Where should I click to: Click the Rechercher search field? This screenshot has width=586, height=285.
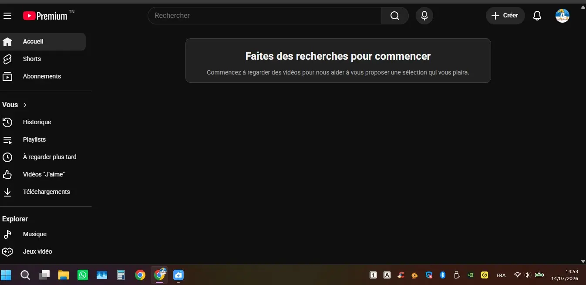click(264, 16)
